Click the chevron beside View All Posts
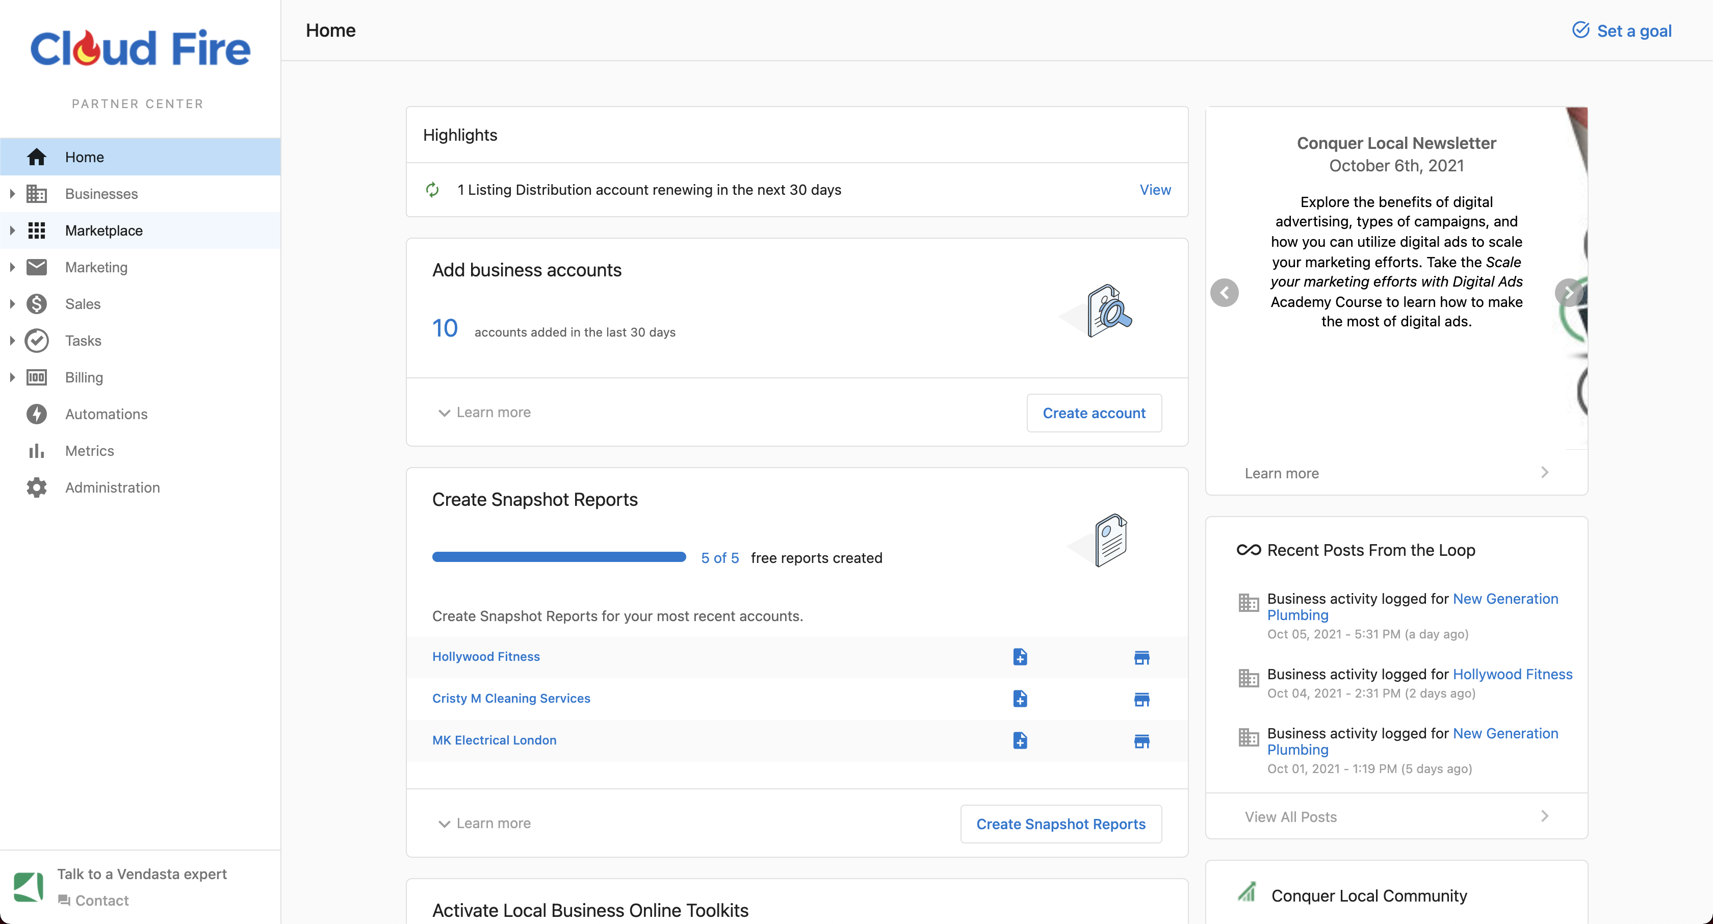This screenshot has height=924, width=1713. click(x=1545, y=816)
